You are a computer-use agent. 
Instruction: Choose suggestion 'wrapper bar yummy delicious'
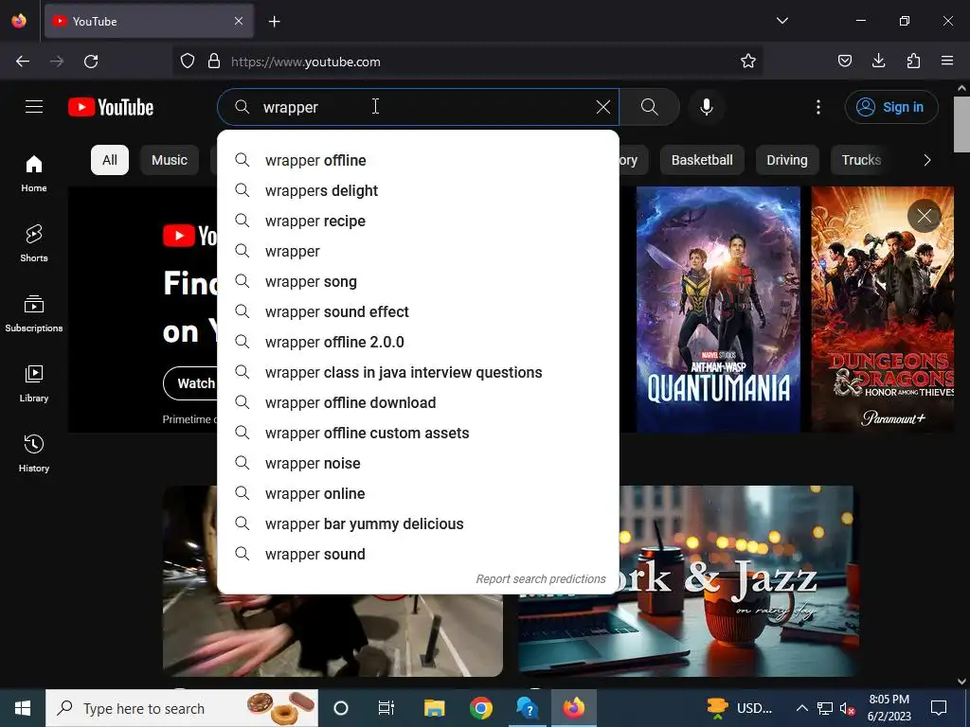click(x=418, y=523)
